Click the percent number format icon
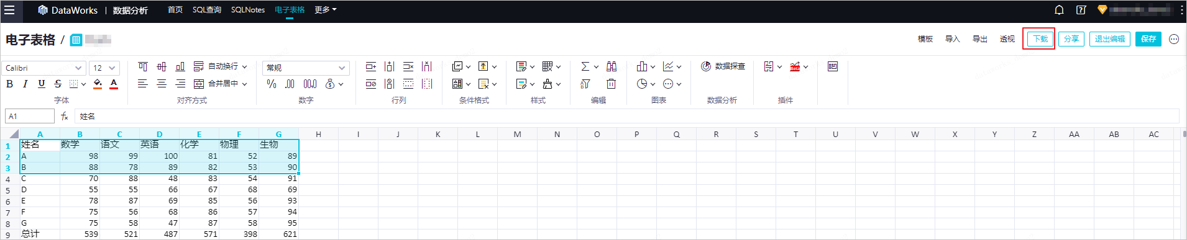Screen dimensions: 1187x240 (x=272, y=84)
